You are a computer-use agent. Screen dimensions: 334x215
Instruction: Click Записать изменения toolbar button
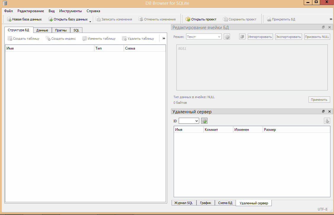tap(114, 19)
